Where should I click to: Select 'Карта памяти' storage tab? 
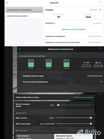[x=35, y=136]
